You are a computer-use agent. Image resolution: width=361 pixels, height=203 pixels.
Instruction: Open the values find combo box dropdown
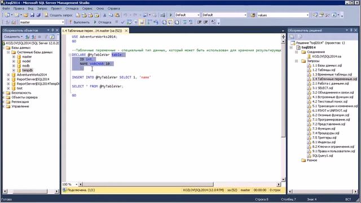(x=307, y=15)
